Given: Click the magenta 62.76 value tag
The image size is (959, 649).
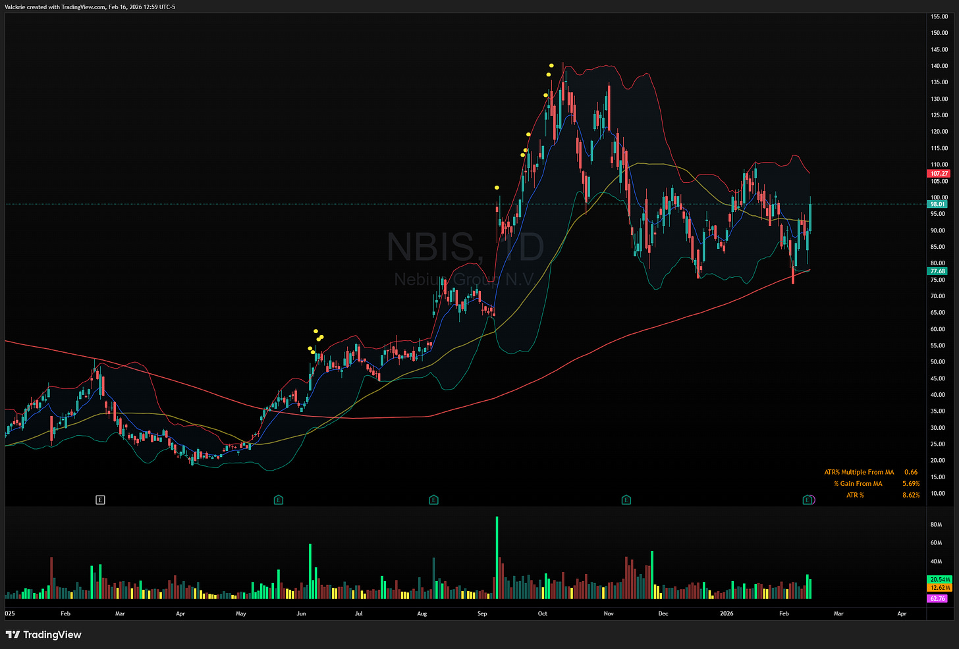Looking at the screenshot, I should [x=937, y=599].
